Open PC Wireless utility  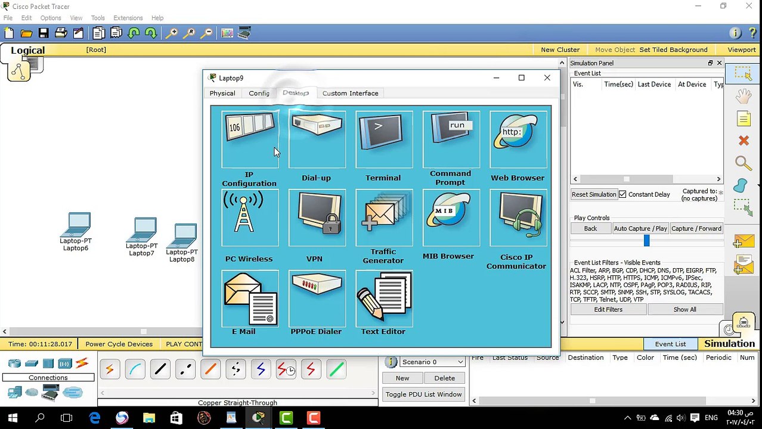[250, 218]
